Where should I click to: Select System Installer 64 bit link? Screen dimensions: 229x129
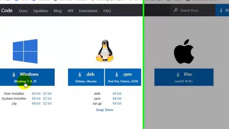click(36, 99)
